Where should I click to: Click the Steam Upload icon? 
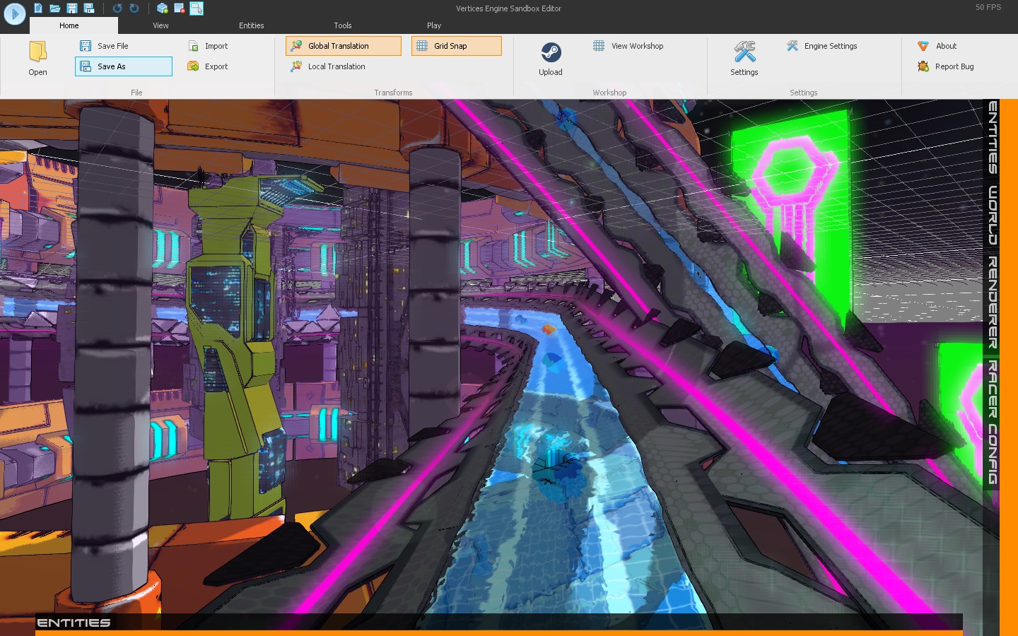[x=551, y=53]
